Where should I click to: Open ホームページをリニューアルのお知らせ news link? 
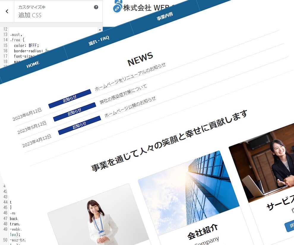tap(130, 77)
